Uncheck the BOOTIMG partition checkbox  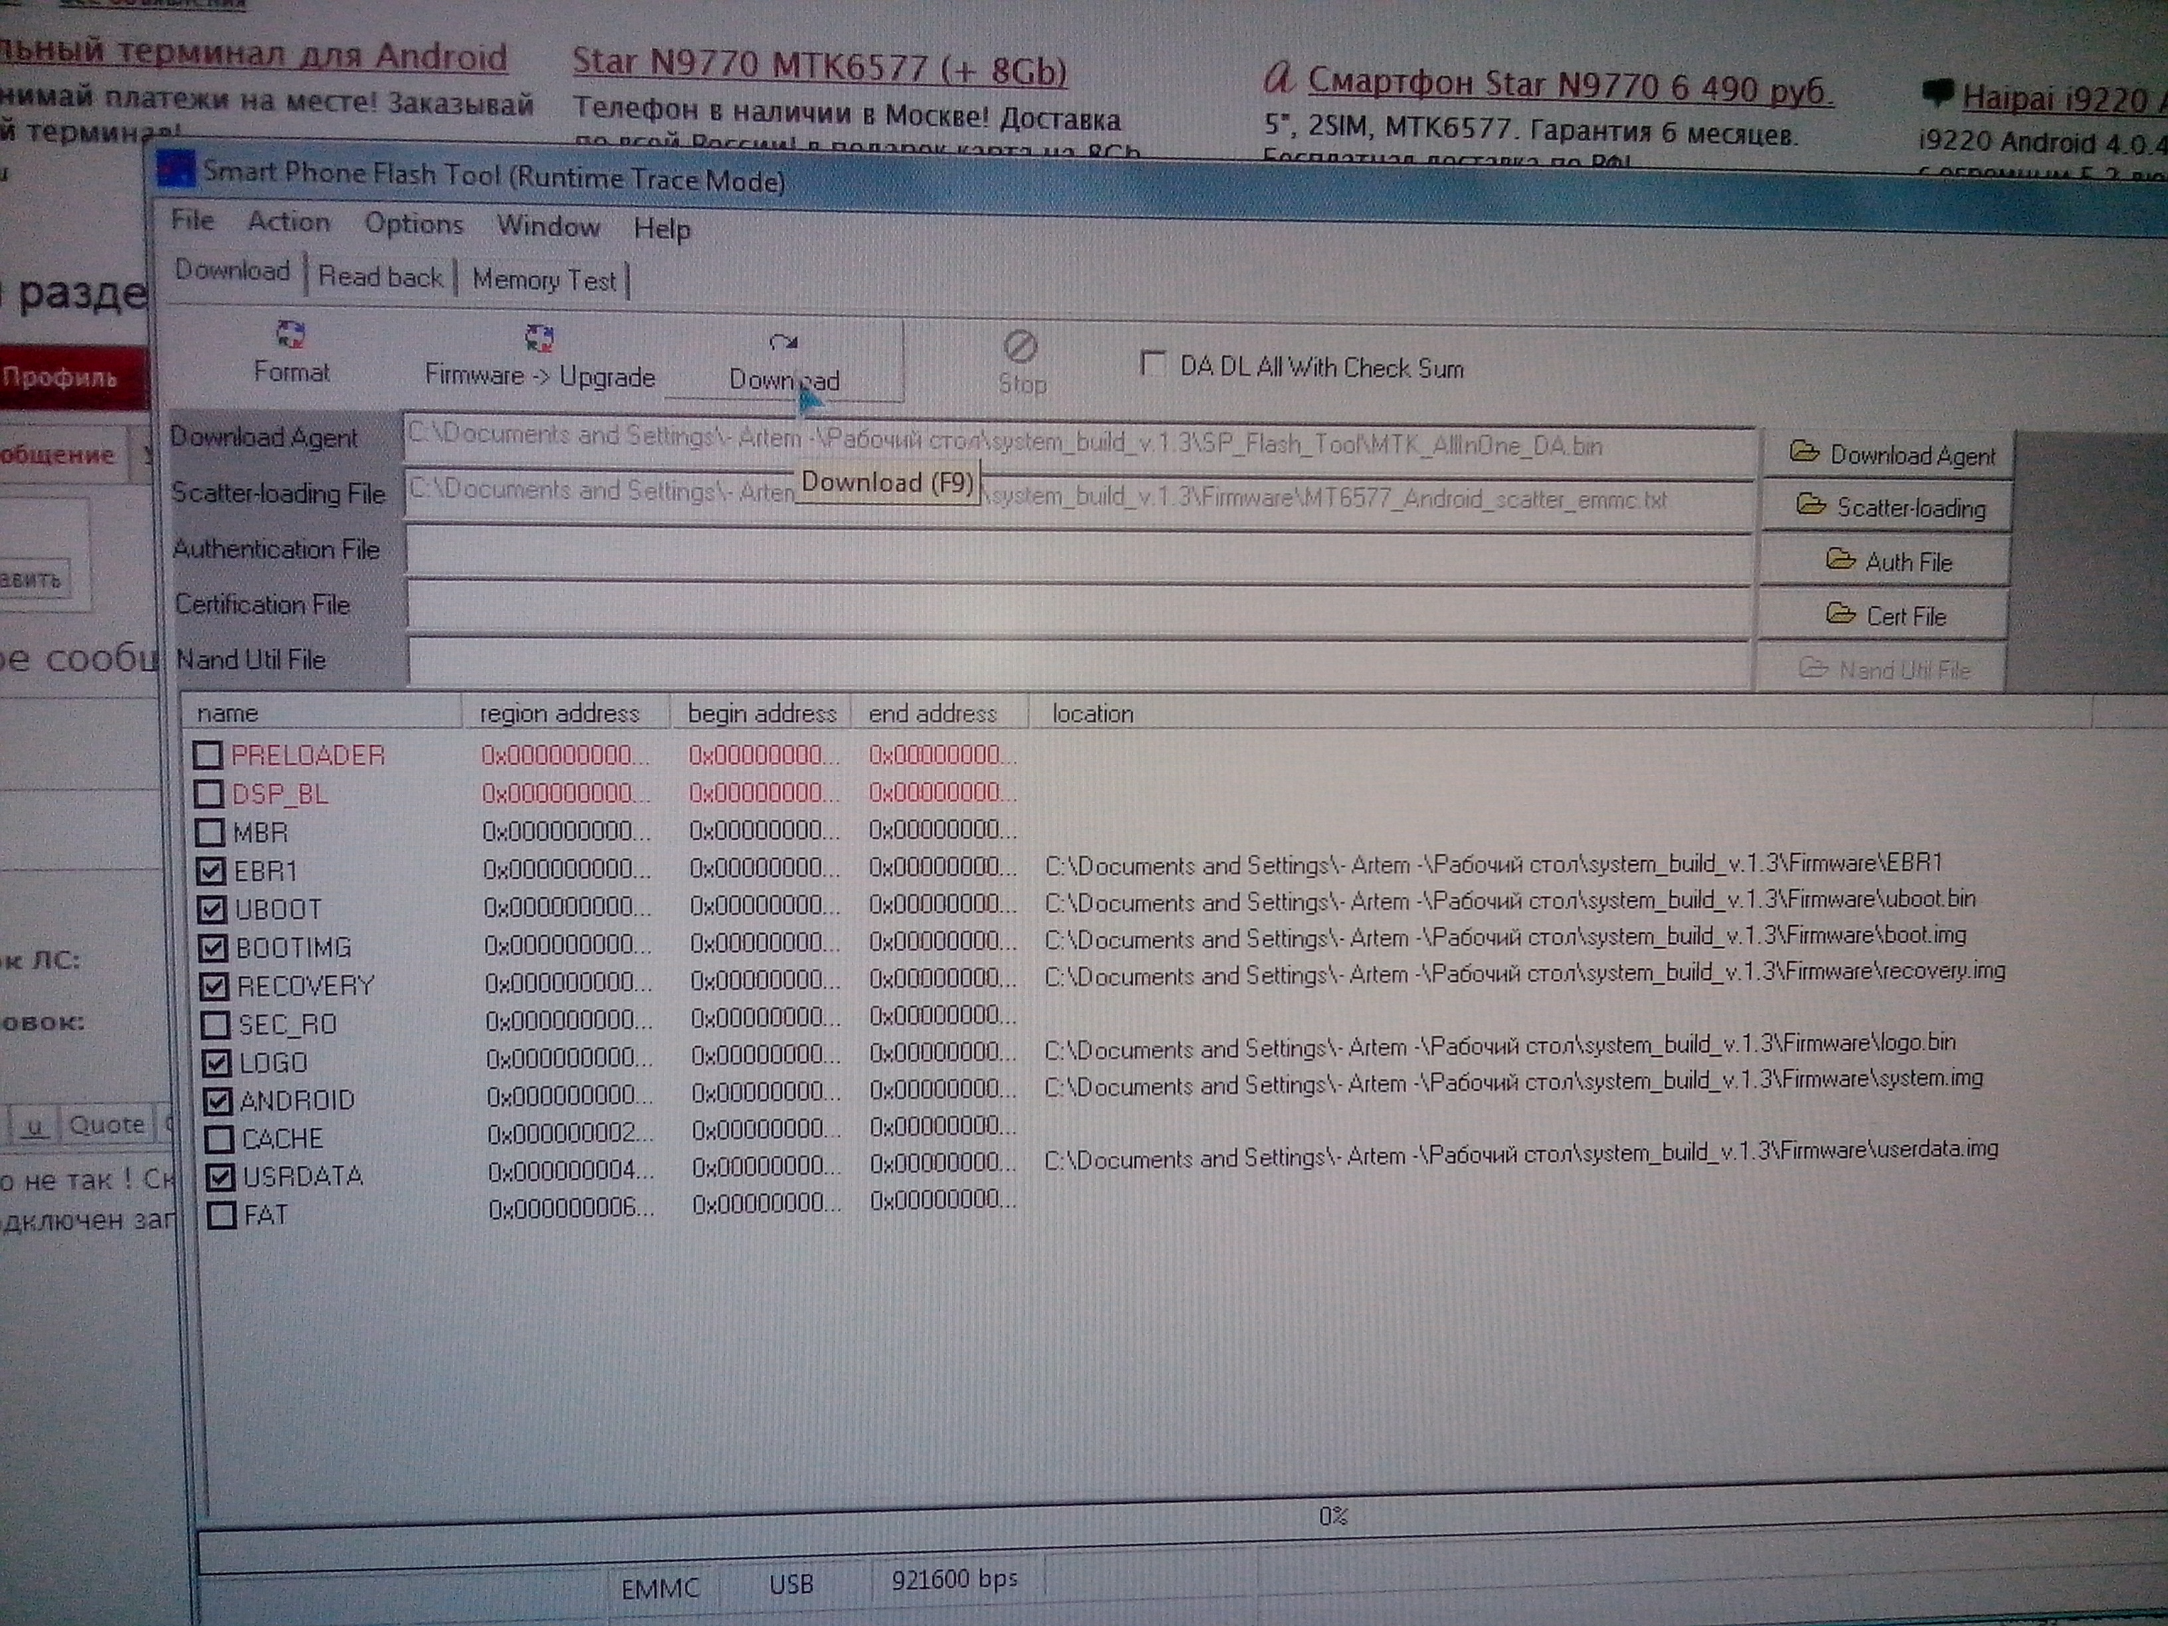[x=213, y=948]
